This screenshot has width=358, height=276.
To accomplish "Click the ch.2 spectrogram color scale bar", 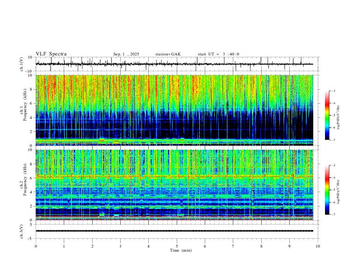I will [x=327, y=190].
